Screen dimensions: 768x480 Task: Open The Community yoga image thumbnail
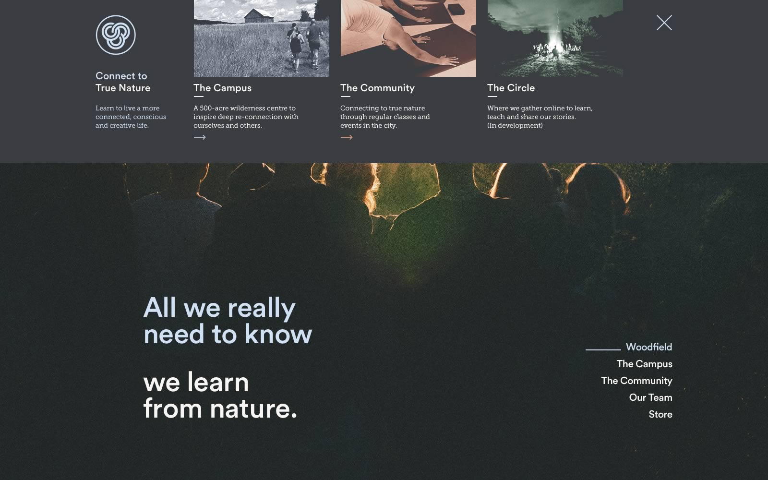[408, 38]
